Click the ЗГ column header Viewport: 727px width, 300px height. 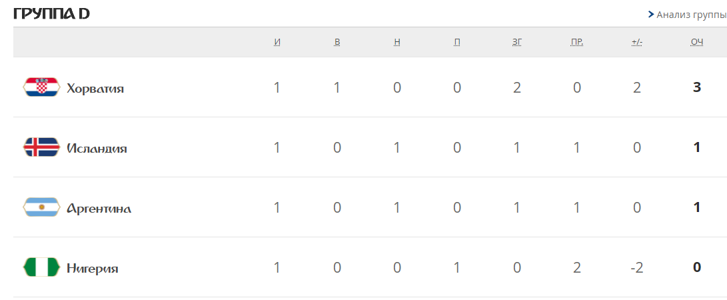tap(517, 42)
